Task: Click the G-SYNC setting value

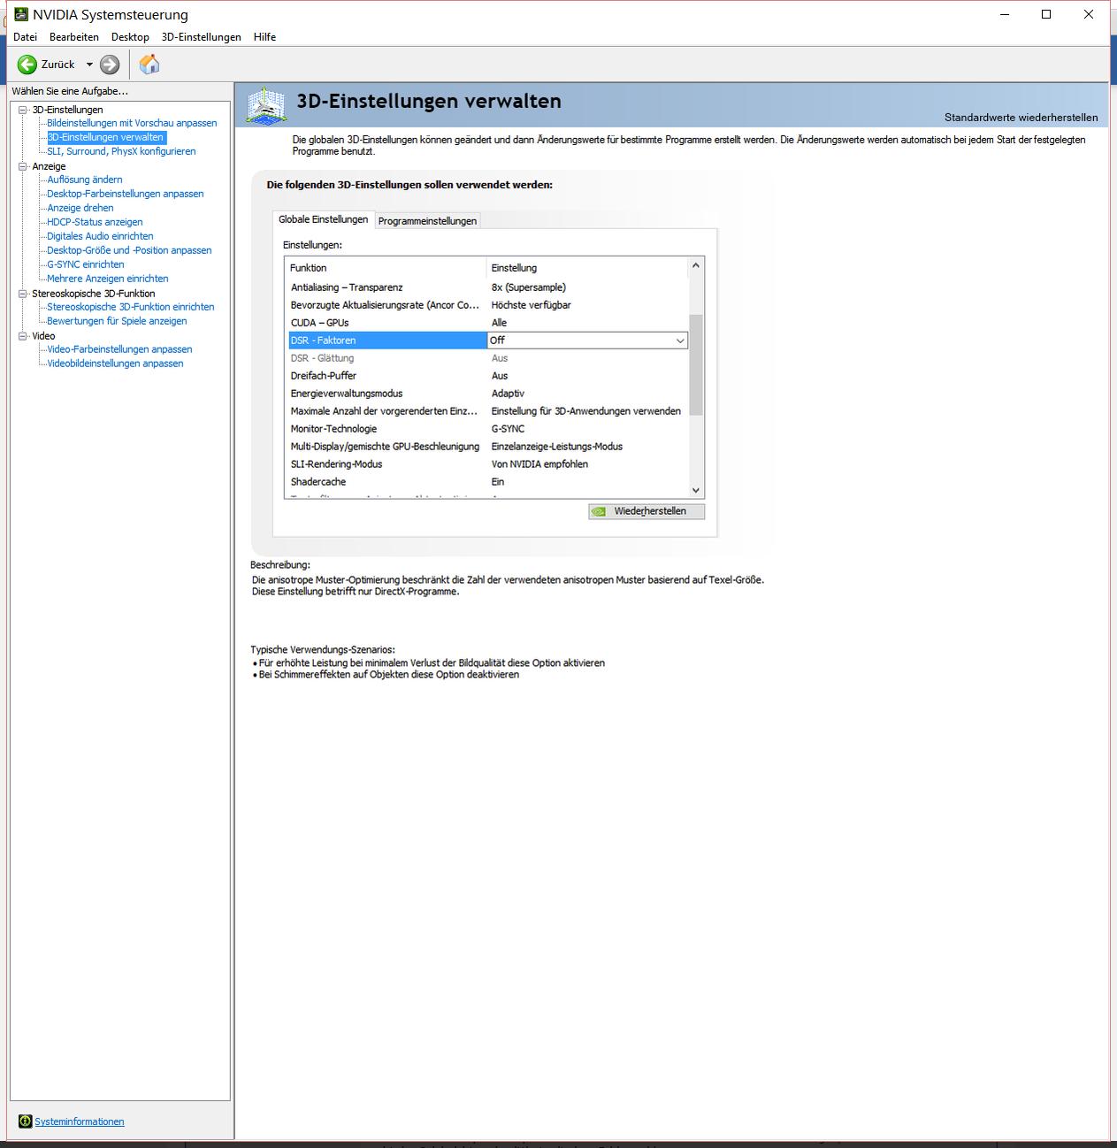Action: (508, 429)
